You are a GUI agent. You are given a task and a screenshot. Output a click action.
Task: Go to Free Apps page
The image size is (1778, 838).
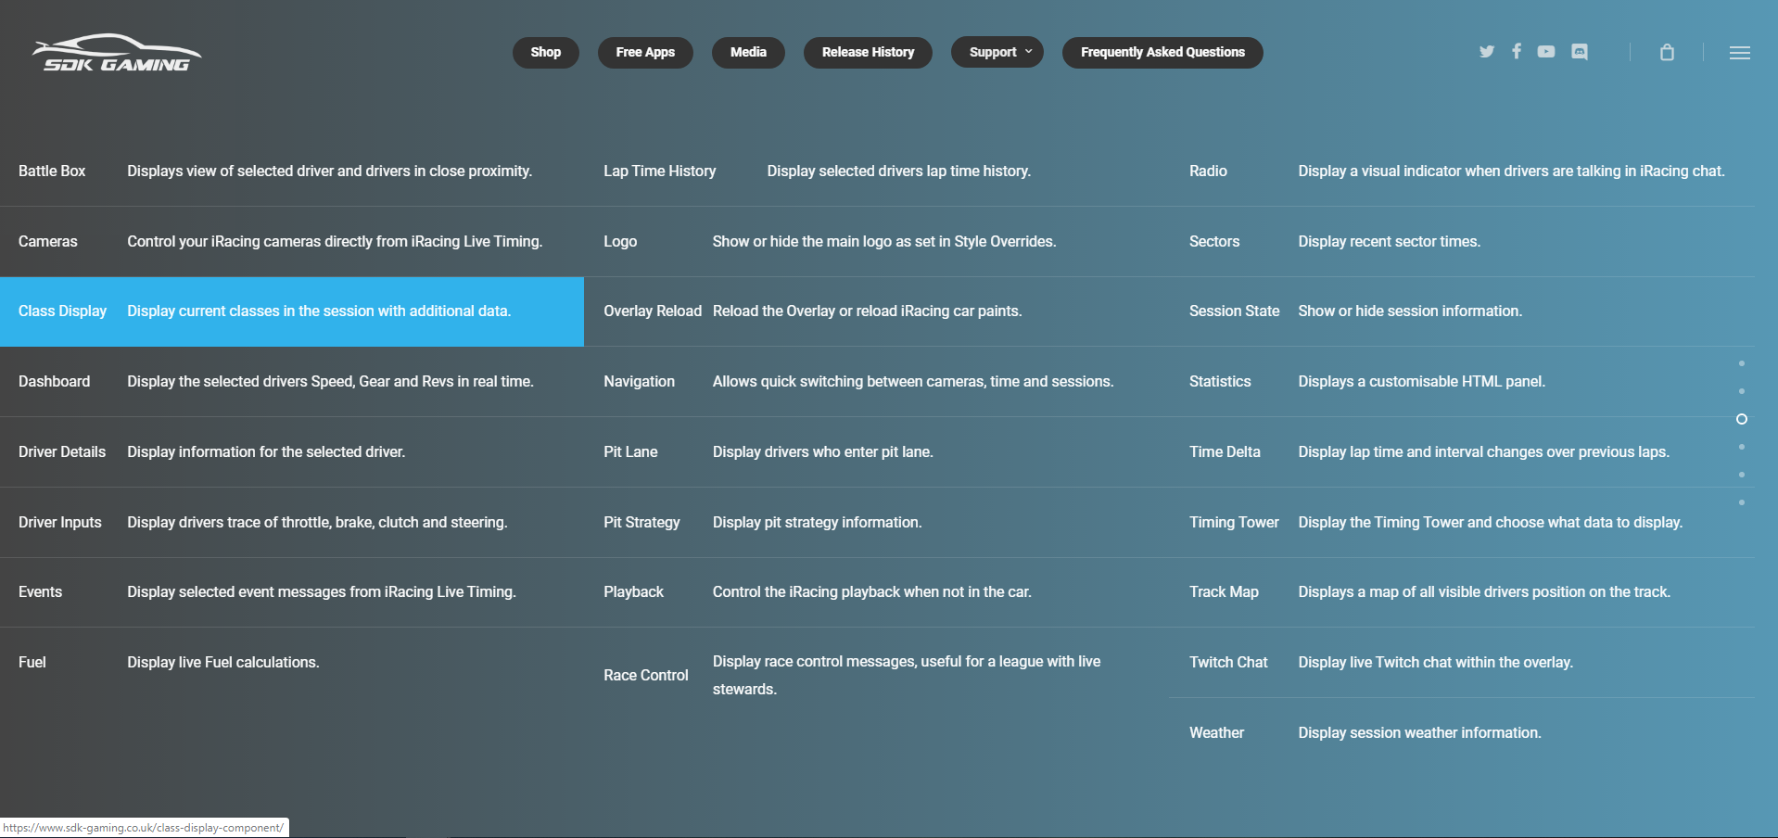(x=645, y=52)
